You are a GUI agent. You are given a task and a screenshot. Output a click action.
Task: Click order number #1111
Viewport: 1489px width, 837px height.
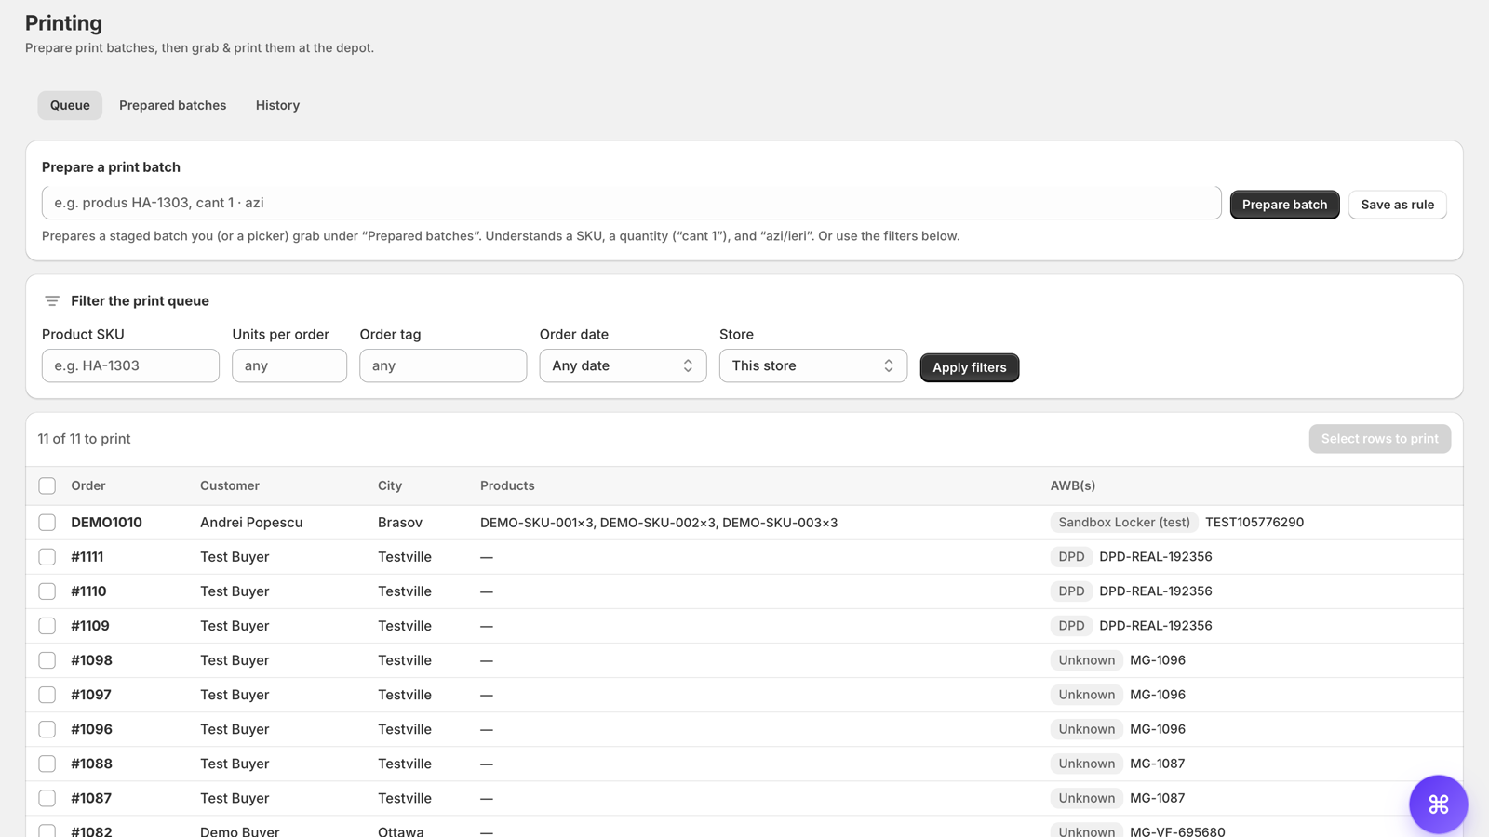click(x=87, y=557)
